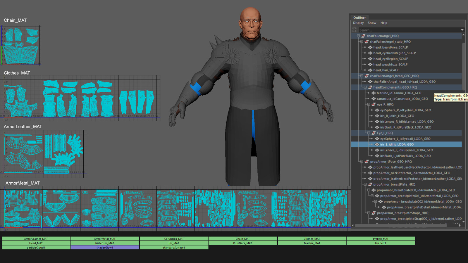This screenshot has height=263, width=468.
Task: Click mesh icon of irisLenses_R_idIrisLenses_LODA_GEO
Action: [377, 122]
